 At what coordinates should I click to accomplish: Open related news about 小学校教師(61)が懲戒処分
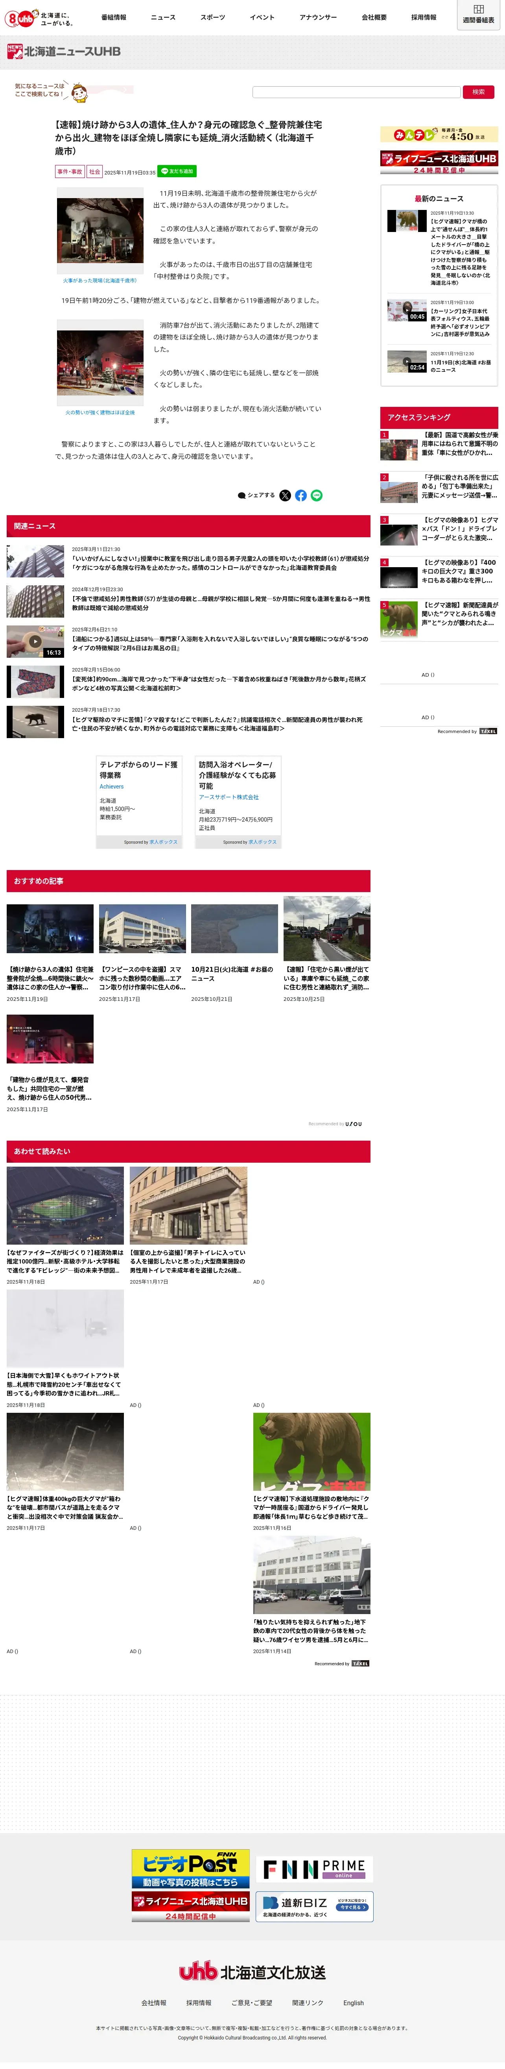click(188, 561)
